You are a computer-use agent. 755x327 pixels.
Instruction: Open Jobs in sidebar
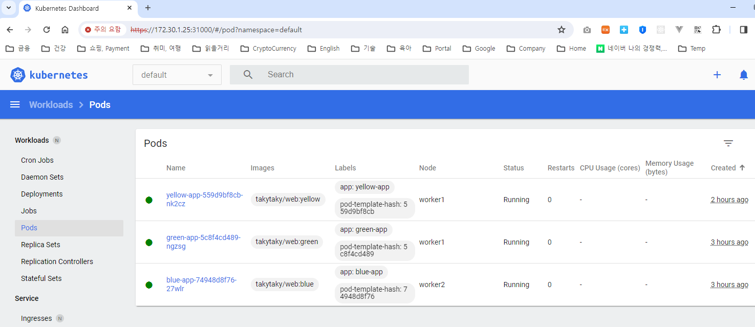(29, 211)
